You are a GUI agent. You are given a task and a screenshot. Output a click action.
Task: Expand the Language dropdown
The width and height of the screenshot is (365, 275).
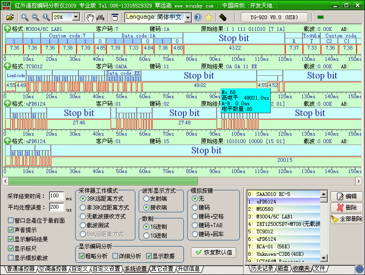coord(188,17)
